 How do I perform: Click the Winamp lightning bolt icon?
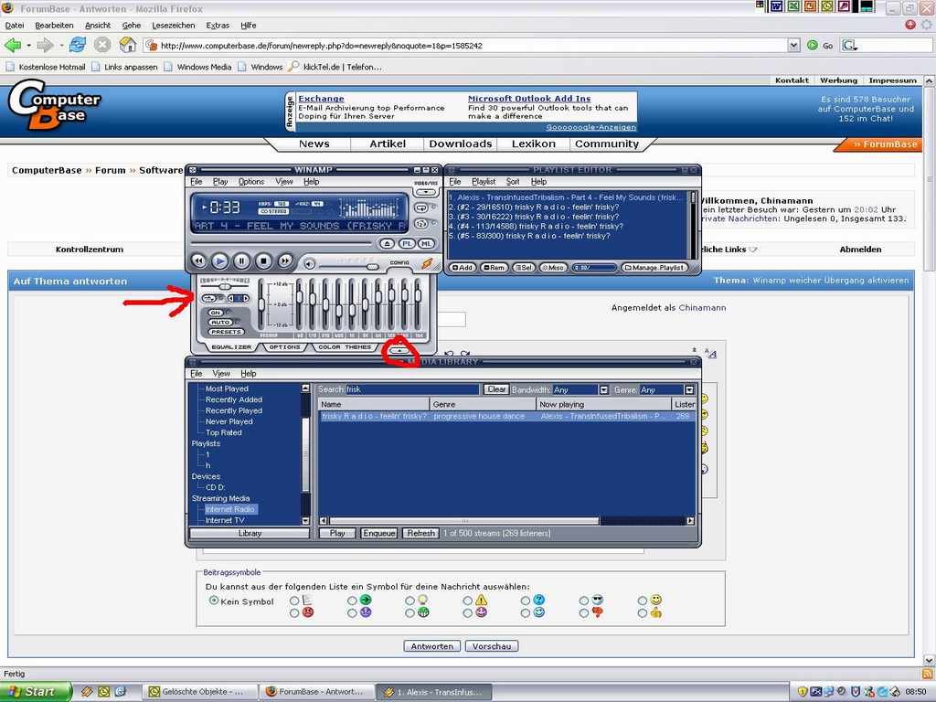[x=427, y=263]
